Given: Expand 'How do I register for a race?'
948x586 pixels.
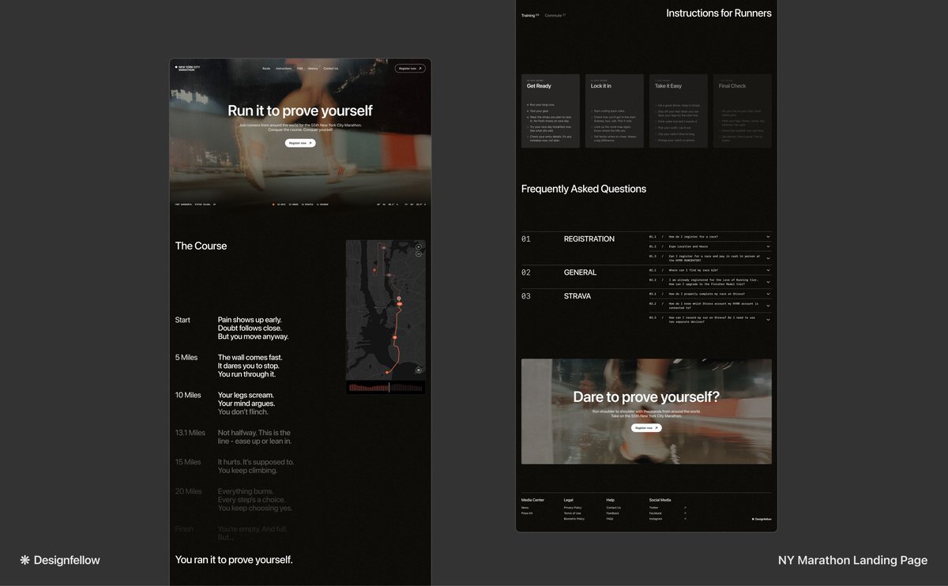Looking at the screenshot, I should [710, 237].
